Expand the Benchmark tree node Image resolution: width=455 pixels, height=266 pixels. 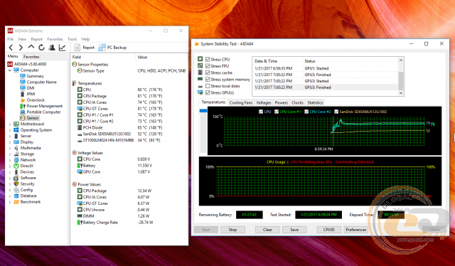click(x=10, y=202)
